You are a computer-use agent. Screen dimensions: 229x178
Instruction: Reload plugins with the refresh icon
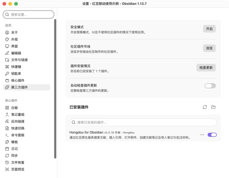click(x=205, y=107)
